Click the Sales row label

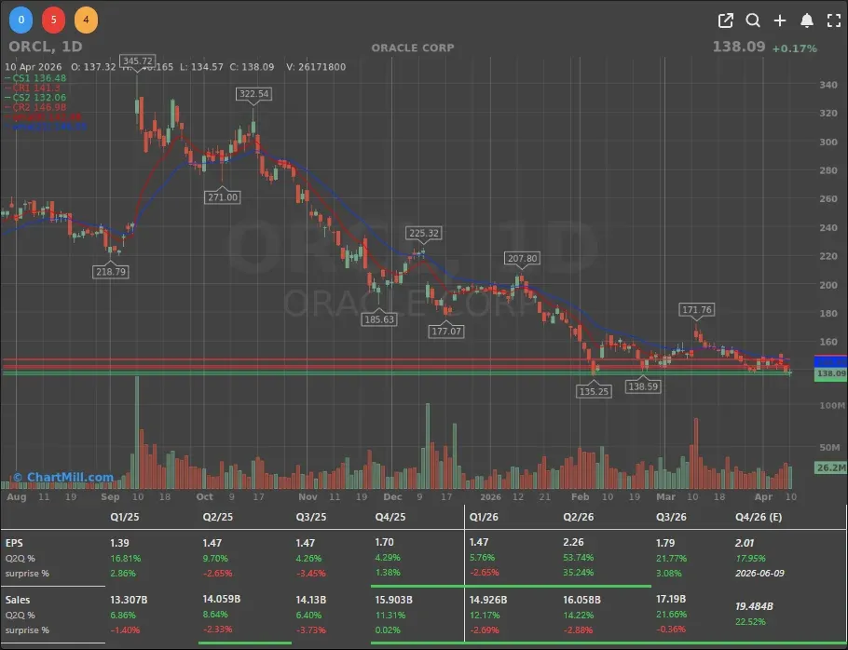[x=18, y=600]
